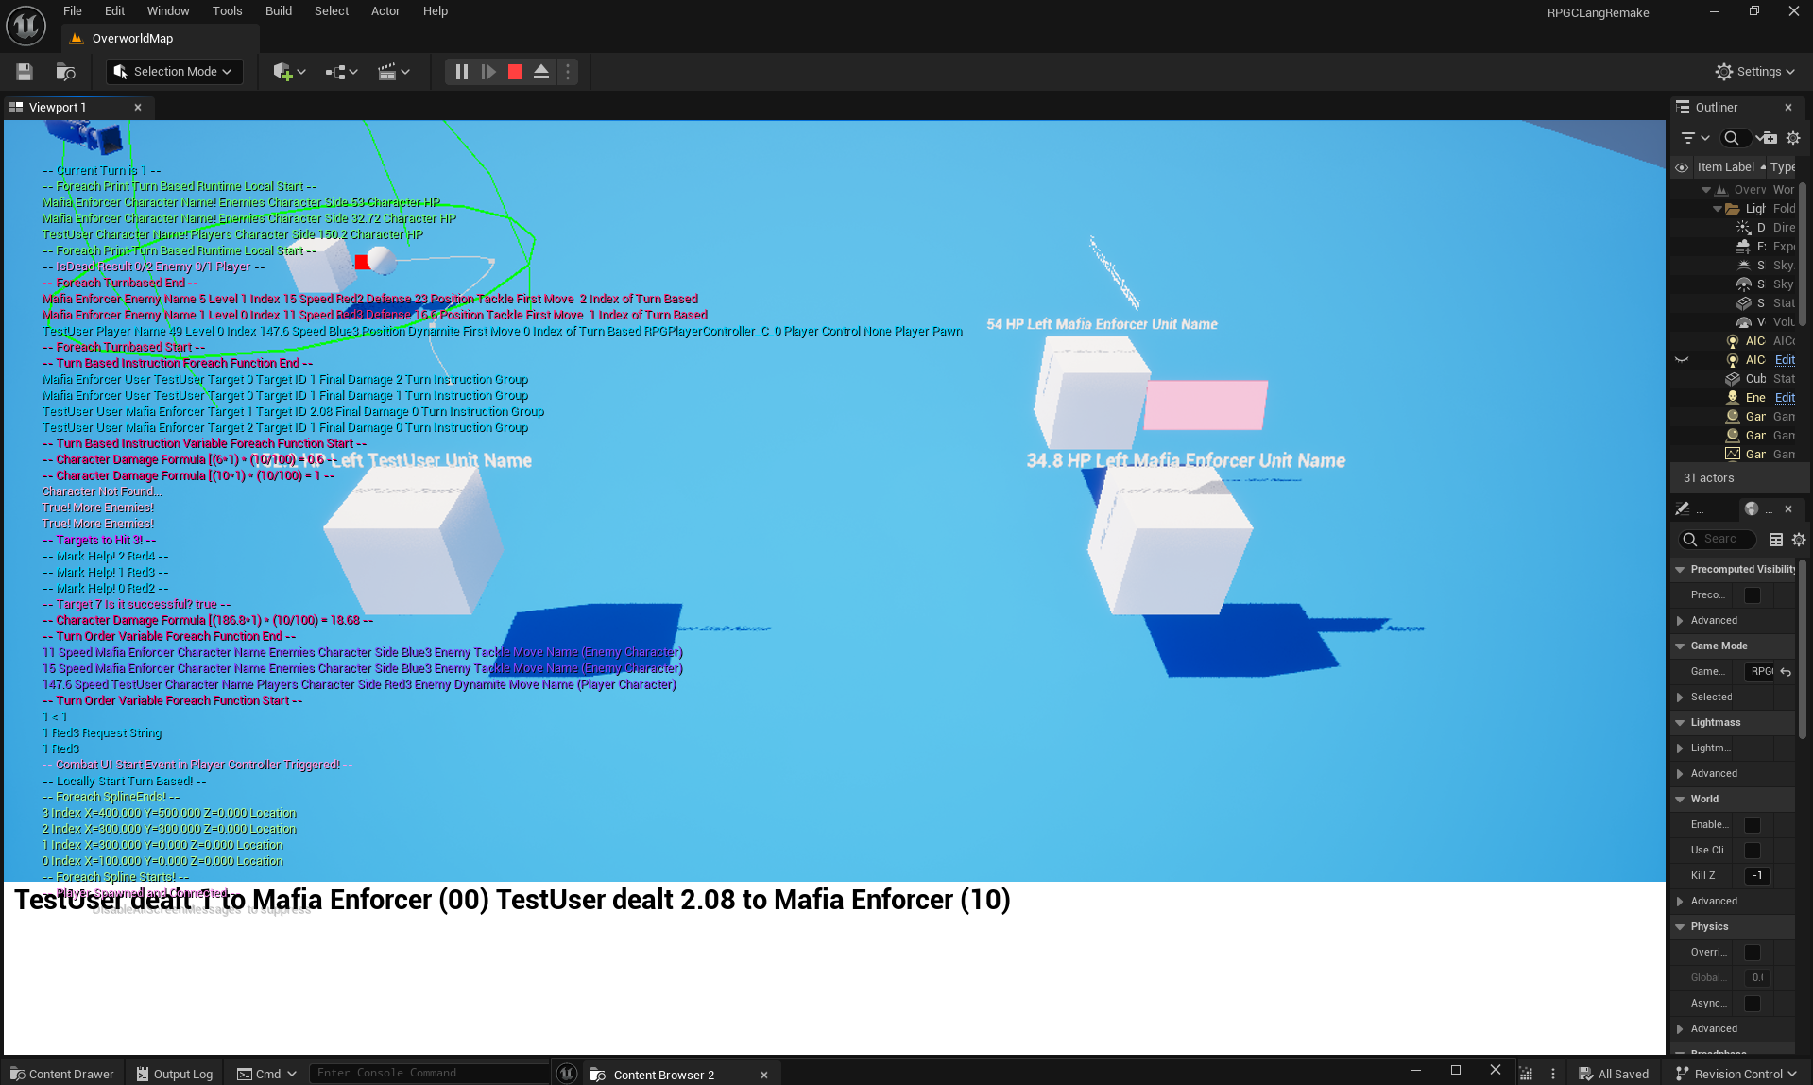Image resolution: width=1813 pixels, height=1085 pixels.
Task: Collapse the Game Mode section
Action: 1680,646
